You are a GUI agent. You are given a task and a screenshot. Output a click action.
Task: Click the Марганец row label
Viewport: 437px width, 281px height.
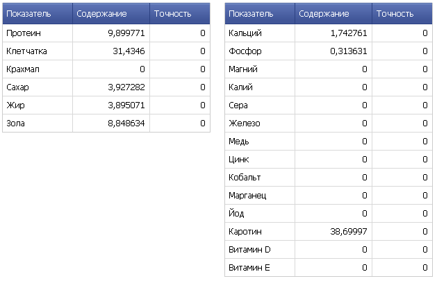(247, 196)
